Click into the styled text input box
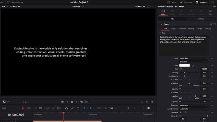 pos(184,45)
